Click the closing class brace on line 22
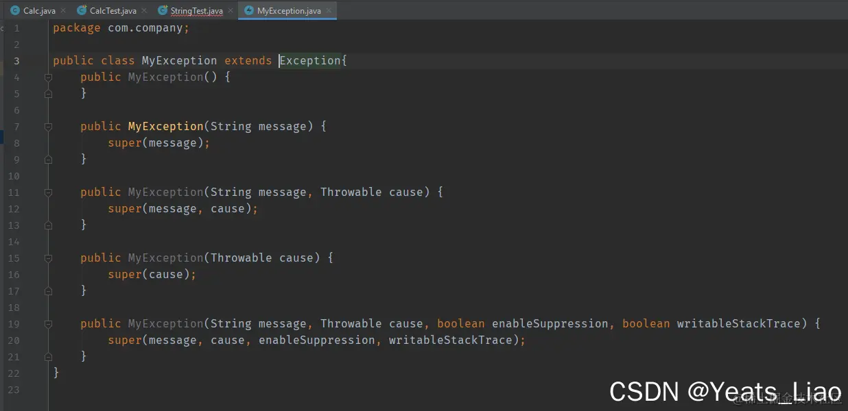 click(x=56, y=373)
